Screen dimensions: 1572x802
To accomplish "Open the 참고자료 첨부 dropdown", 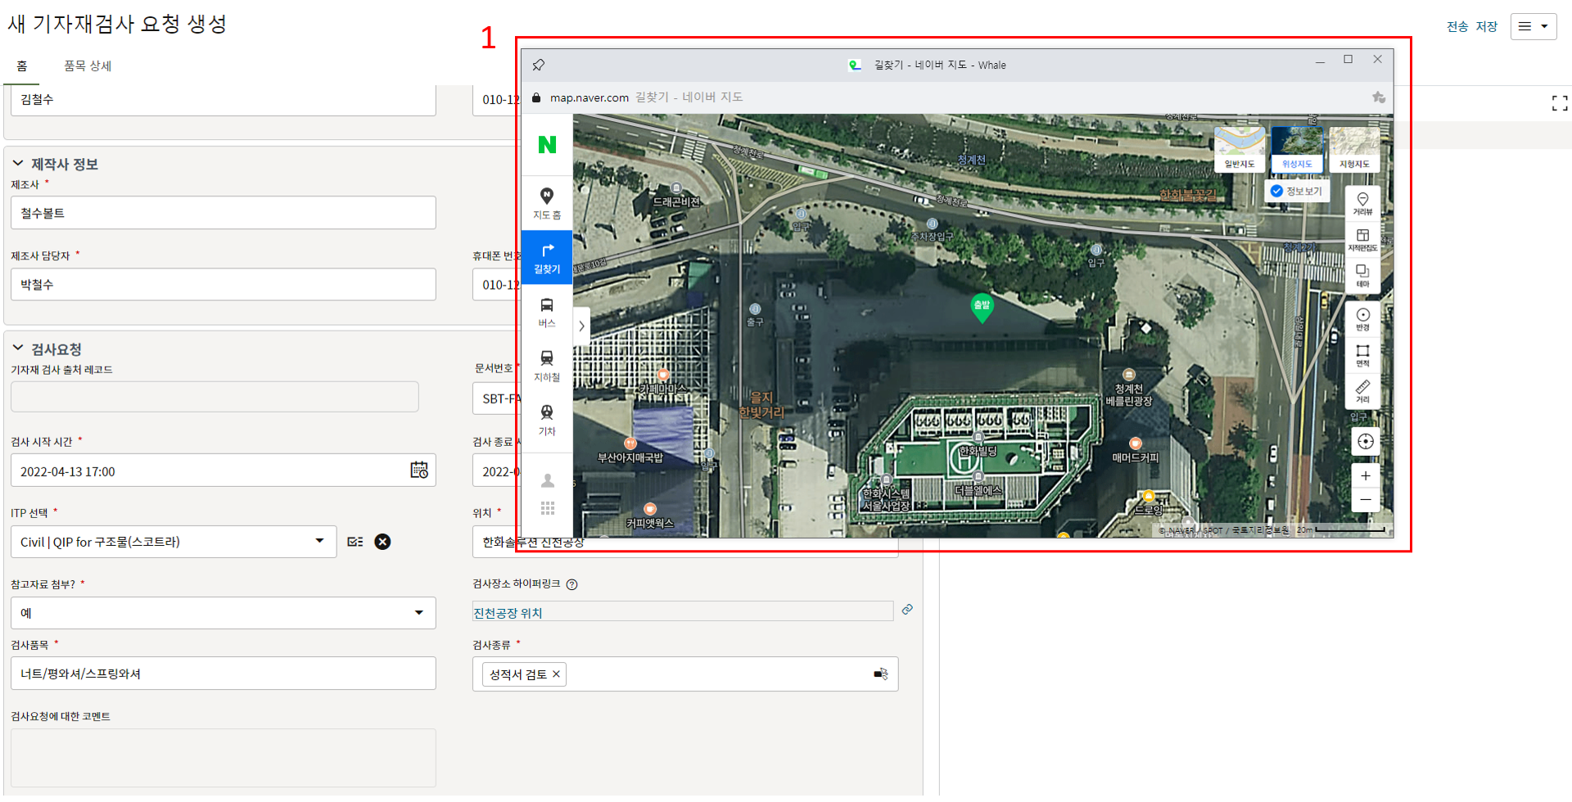I will 418,613.
